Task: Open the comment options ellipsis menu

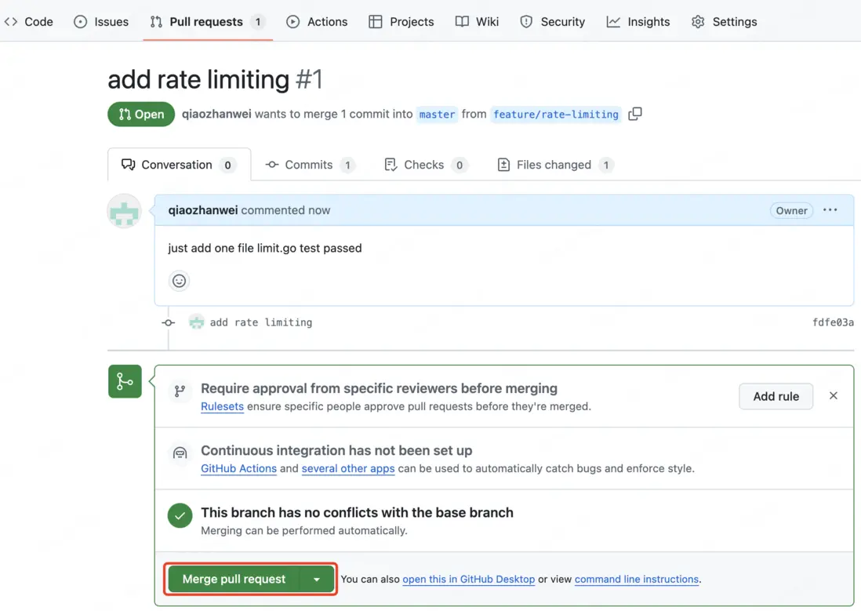Action: (x=830, y=210)
